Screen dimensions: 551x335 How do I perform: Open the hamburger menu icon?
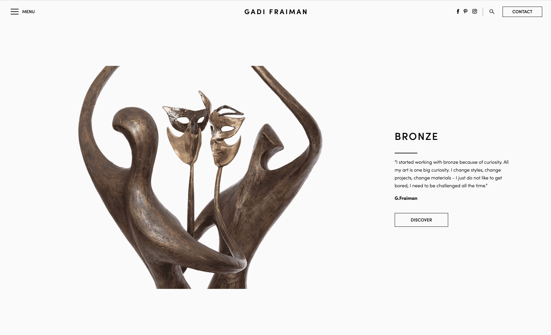(x=14, y=12)
